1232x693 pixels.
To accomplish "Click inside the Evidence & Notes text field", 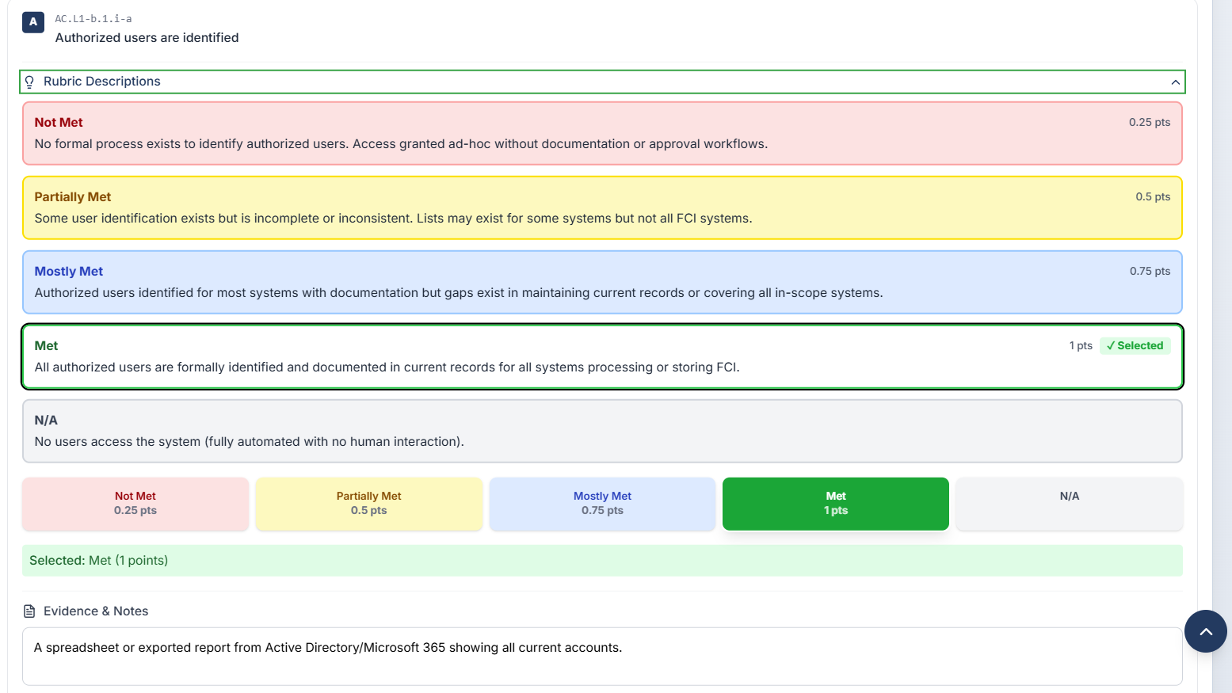I will pos(602,656).
